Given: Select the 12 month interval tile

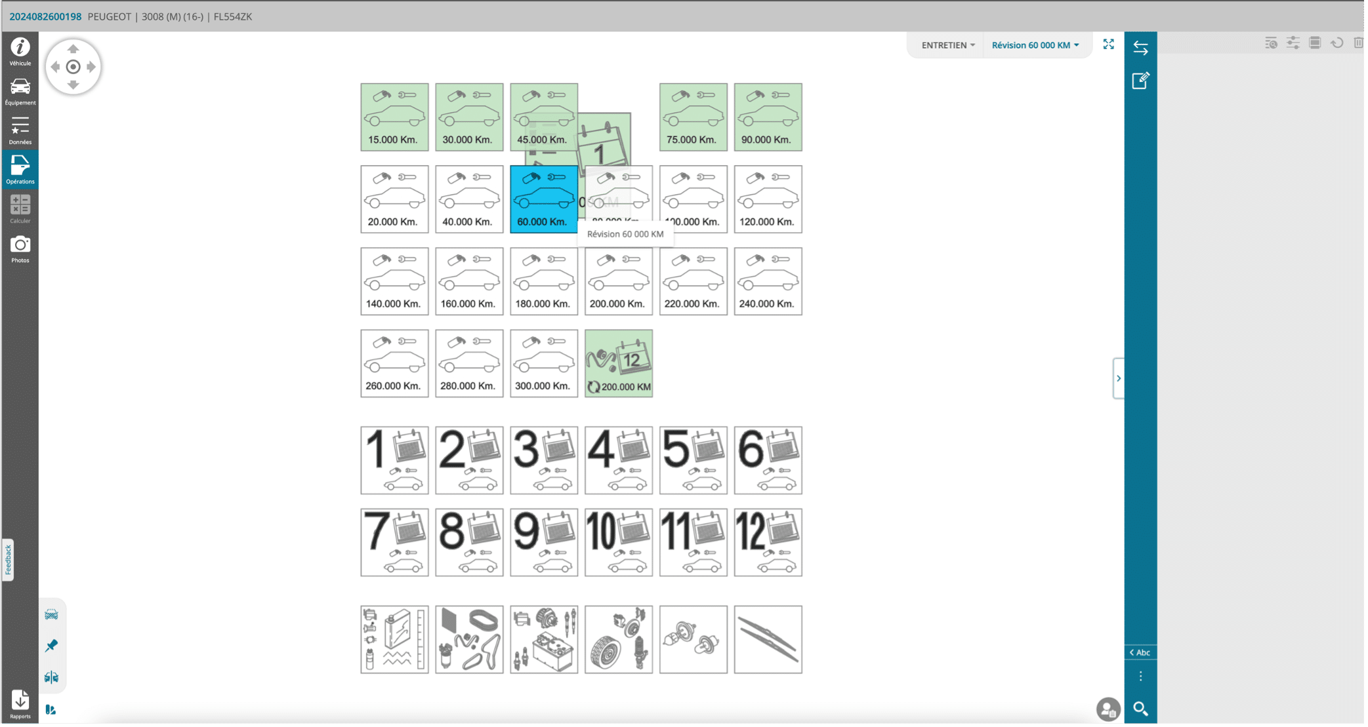Looking at the screenshot, I should 768,542.
